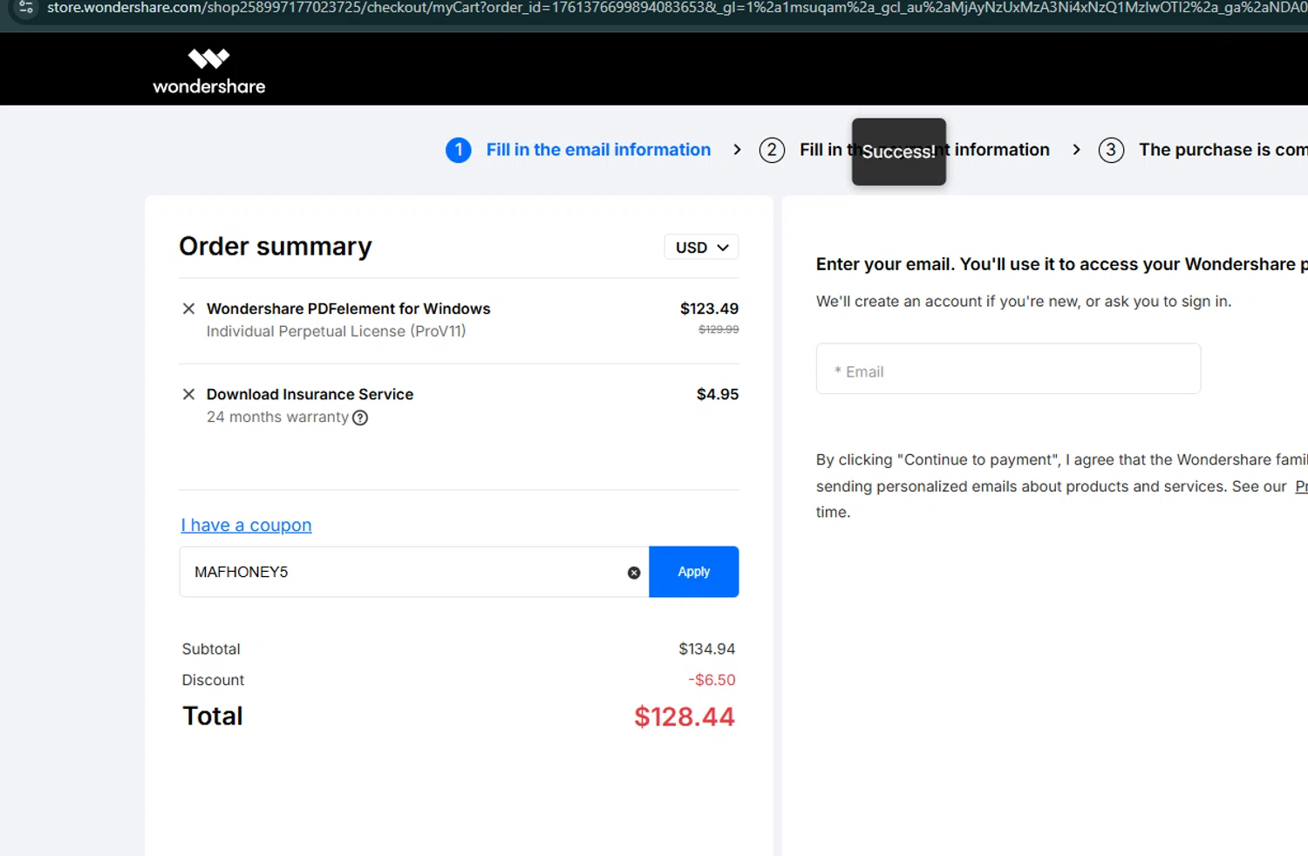Screen dimensions: 1308x856
Task: Click the Order summary heading
Action: coord(276,247)
